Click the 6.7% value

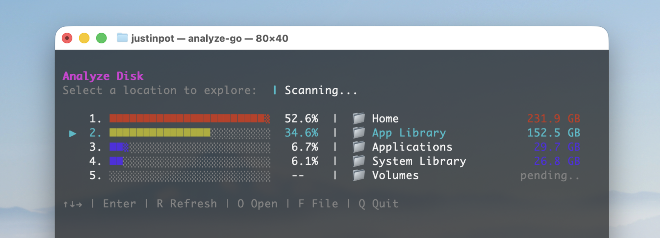pos(305,147)
